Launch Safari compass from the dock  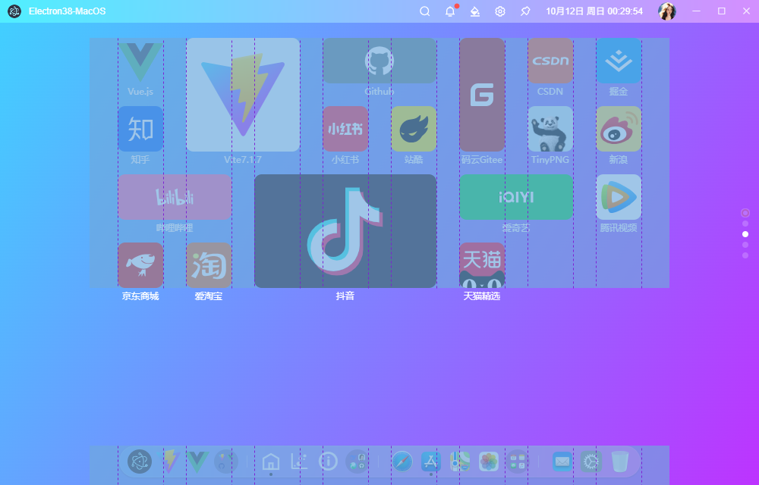click(x=402, y=462)
